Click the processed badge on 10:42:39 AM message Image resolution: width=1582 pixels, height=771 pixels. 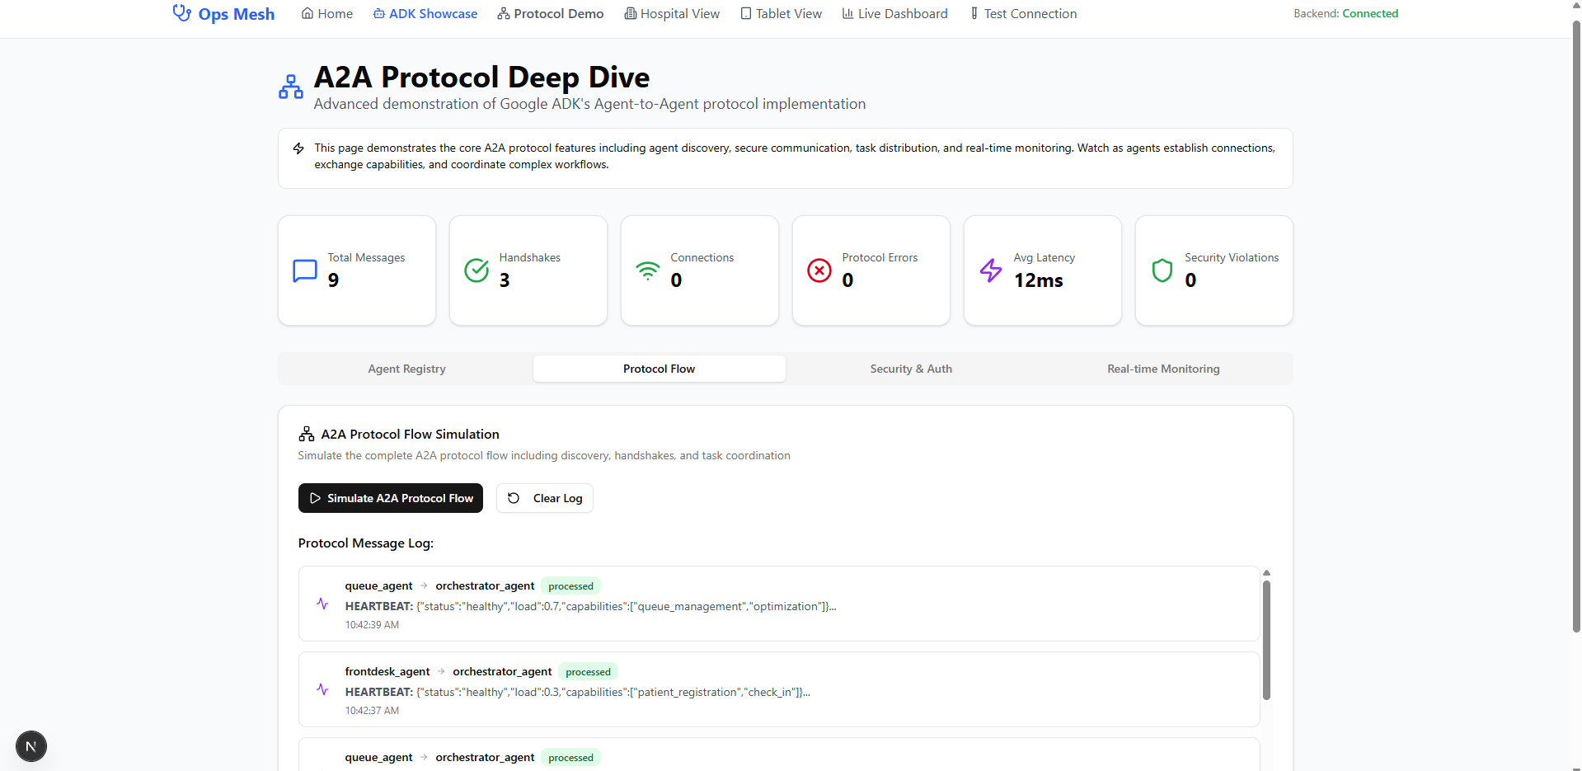(571, 586)
